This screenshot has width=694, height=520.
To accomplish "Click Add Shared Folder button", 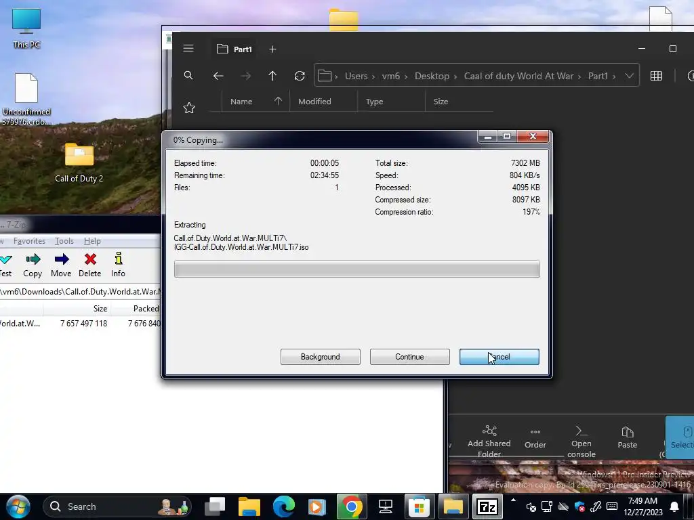I will pos(489,441).
